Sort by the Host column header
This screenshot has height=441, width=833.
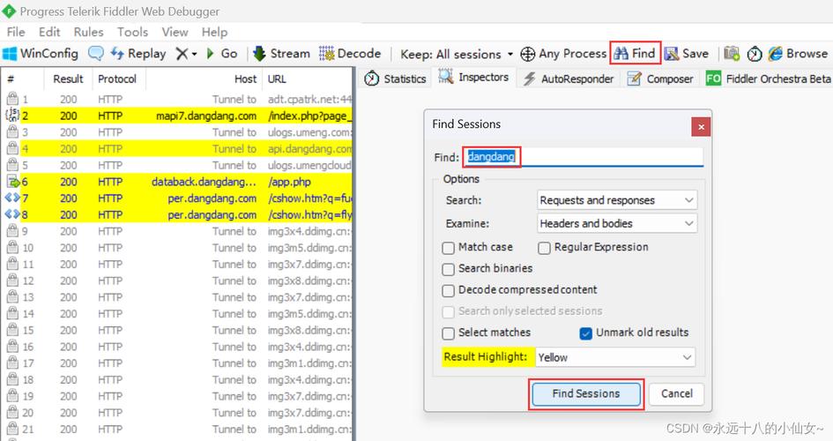pyautogui.click(x=204, y=79)
